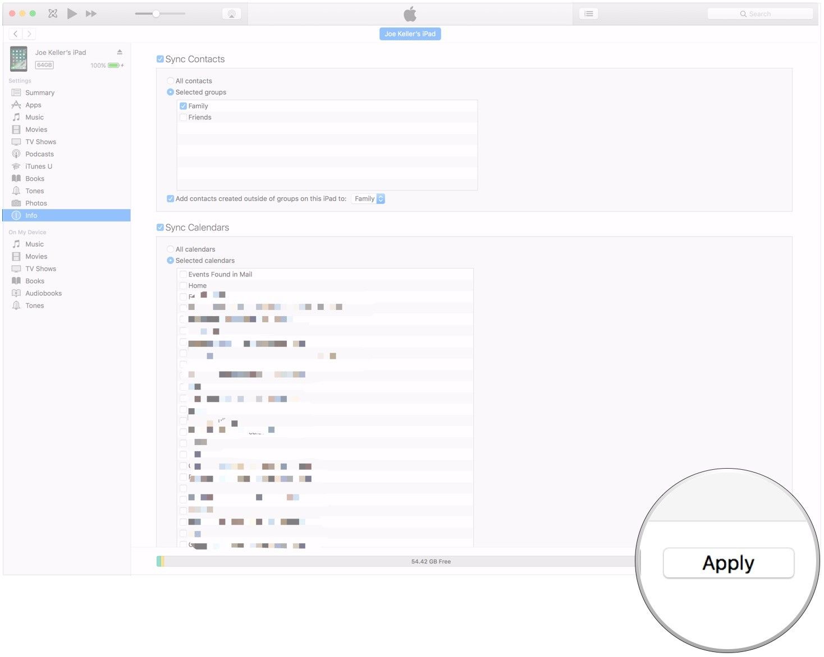Select the All contacts radio button
824x657 pixels.
pos(170,81)
